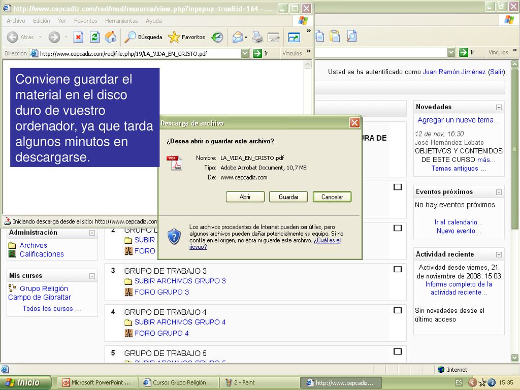Screen dimensions: 520x390
Task: Click green Ir go arrow in popup window
Action: [257, 53]
